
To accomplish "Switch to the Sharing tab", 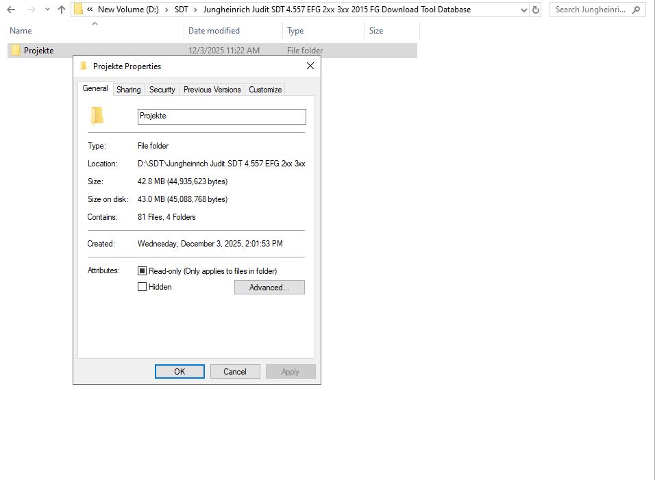I will (129, 90).
